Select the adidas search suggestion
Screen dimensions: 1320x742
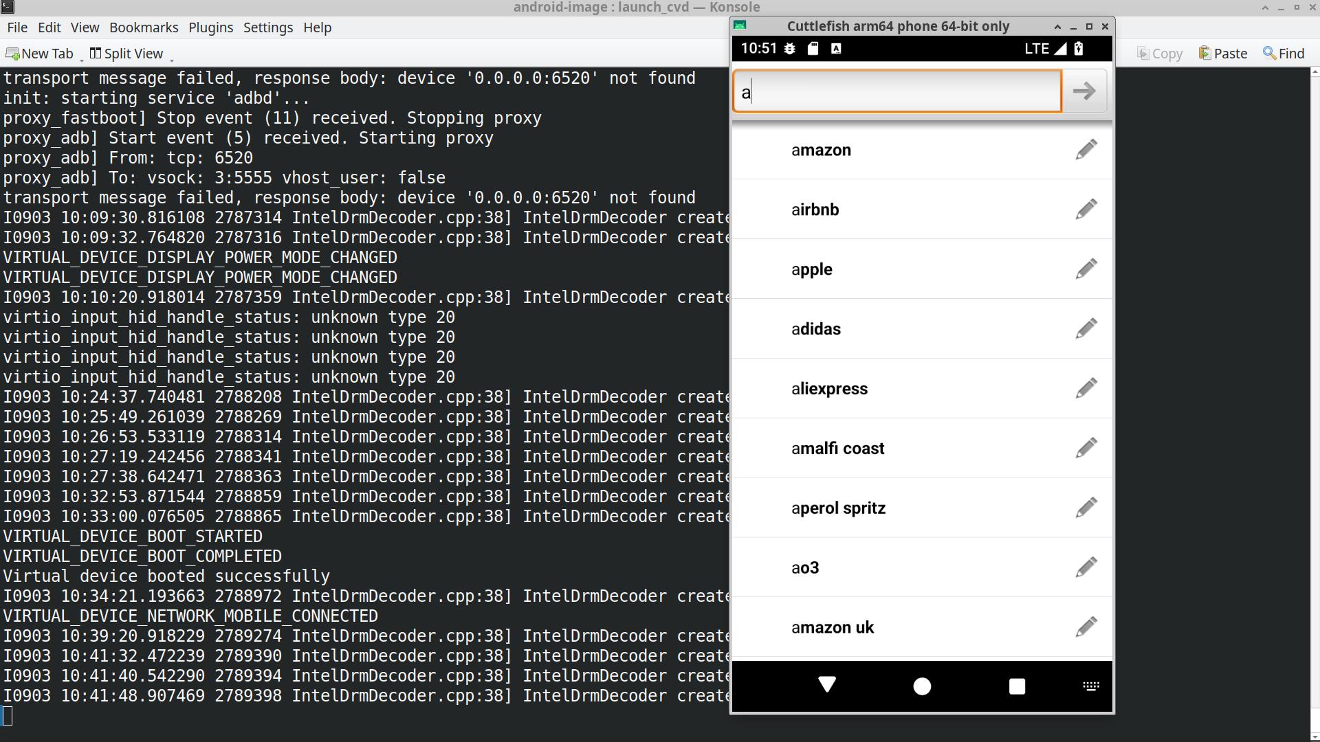pos(922,329)
